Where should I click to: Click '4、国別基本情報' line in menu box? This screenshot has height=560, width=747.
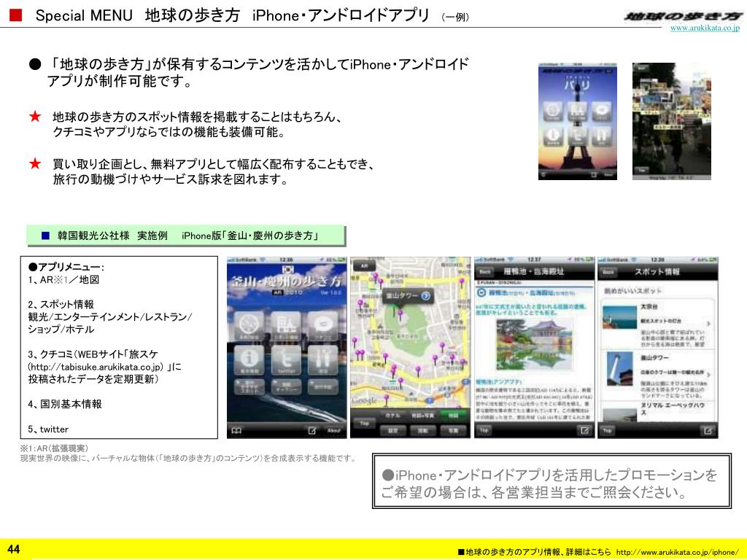(65, 404)
